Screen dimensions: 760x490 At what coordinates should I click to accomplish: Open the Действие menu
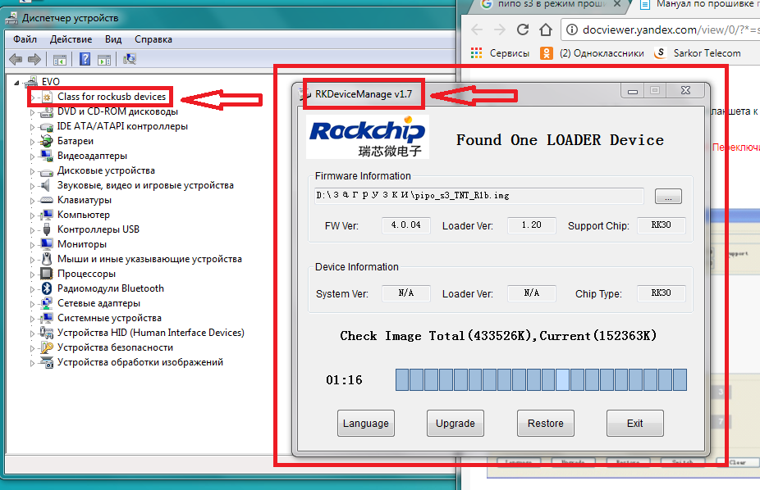71,39
